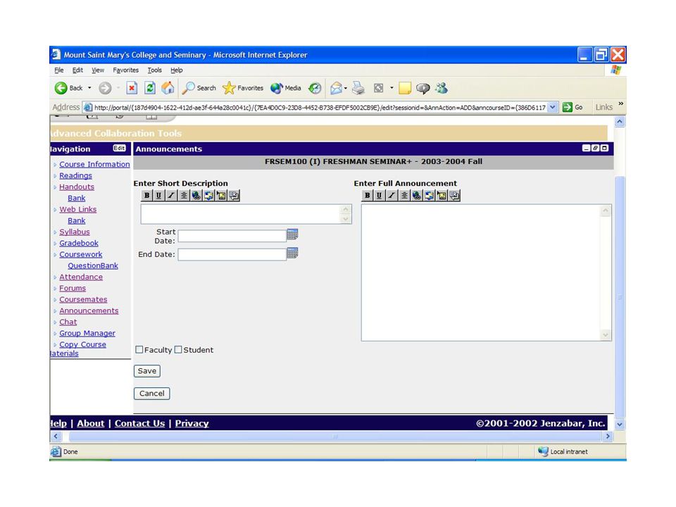Open the File menu
The width and height of the screenshot is (676, 507).
[59, 70]
